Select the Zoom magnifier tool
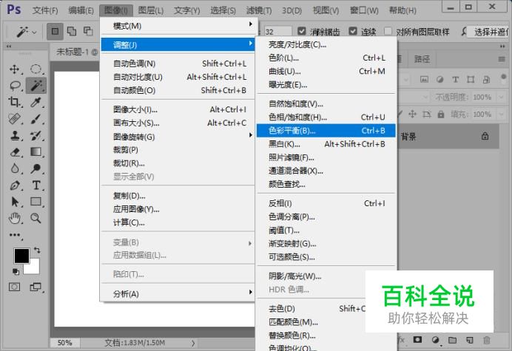The width and height of the screenshot is (512, 351). point(36,218)
